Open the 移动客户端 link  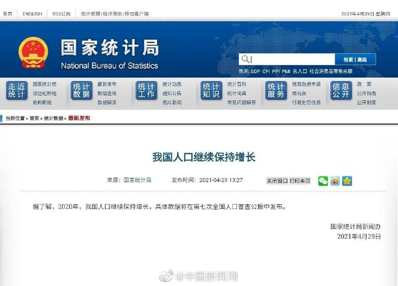point(136,14)
